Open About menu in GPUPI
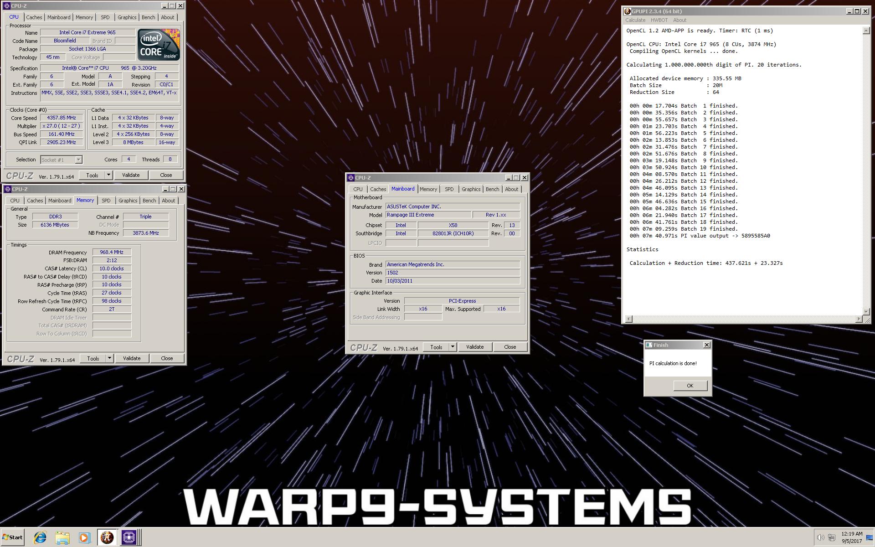This screenshot has width=875, height=547. pyautogui.click(x=679, y=20)
